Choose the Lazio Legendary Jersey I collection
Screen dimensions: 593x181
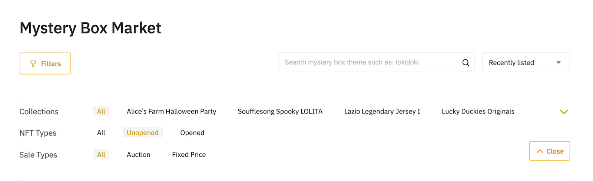382,111
